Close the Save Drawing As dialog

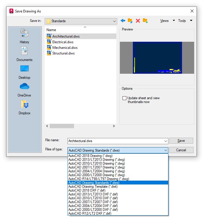(x=192, y=11)
